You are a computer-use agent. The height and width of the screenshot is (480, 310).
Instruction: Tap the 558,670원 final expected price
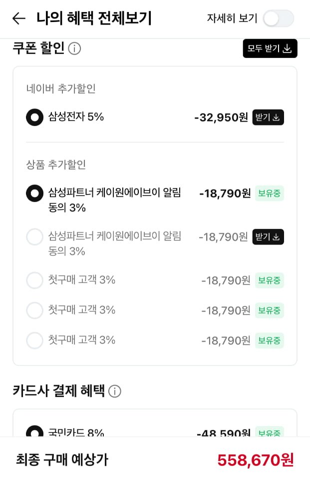(x=255, y=459)
